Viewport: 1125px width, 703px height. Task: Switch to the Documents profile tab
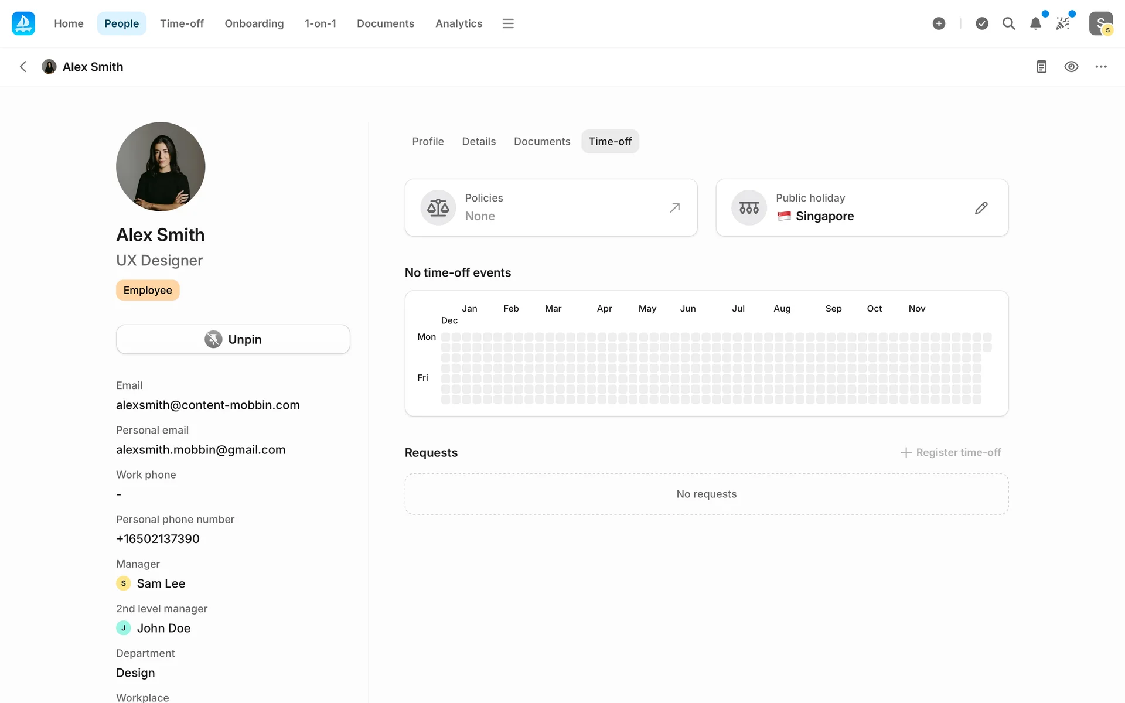[541, 141]
